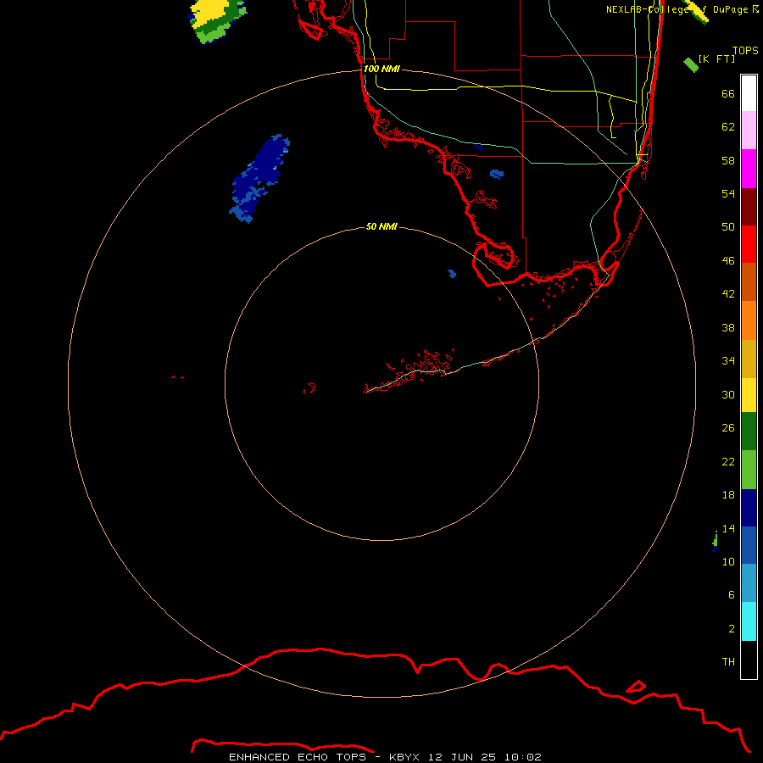The height and width of the screenshot is (763, 763).
Task: Click the ENHANCED ECHO TOPS caption text
Action: [x=298, y=757]
